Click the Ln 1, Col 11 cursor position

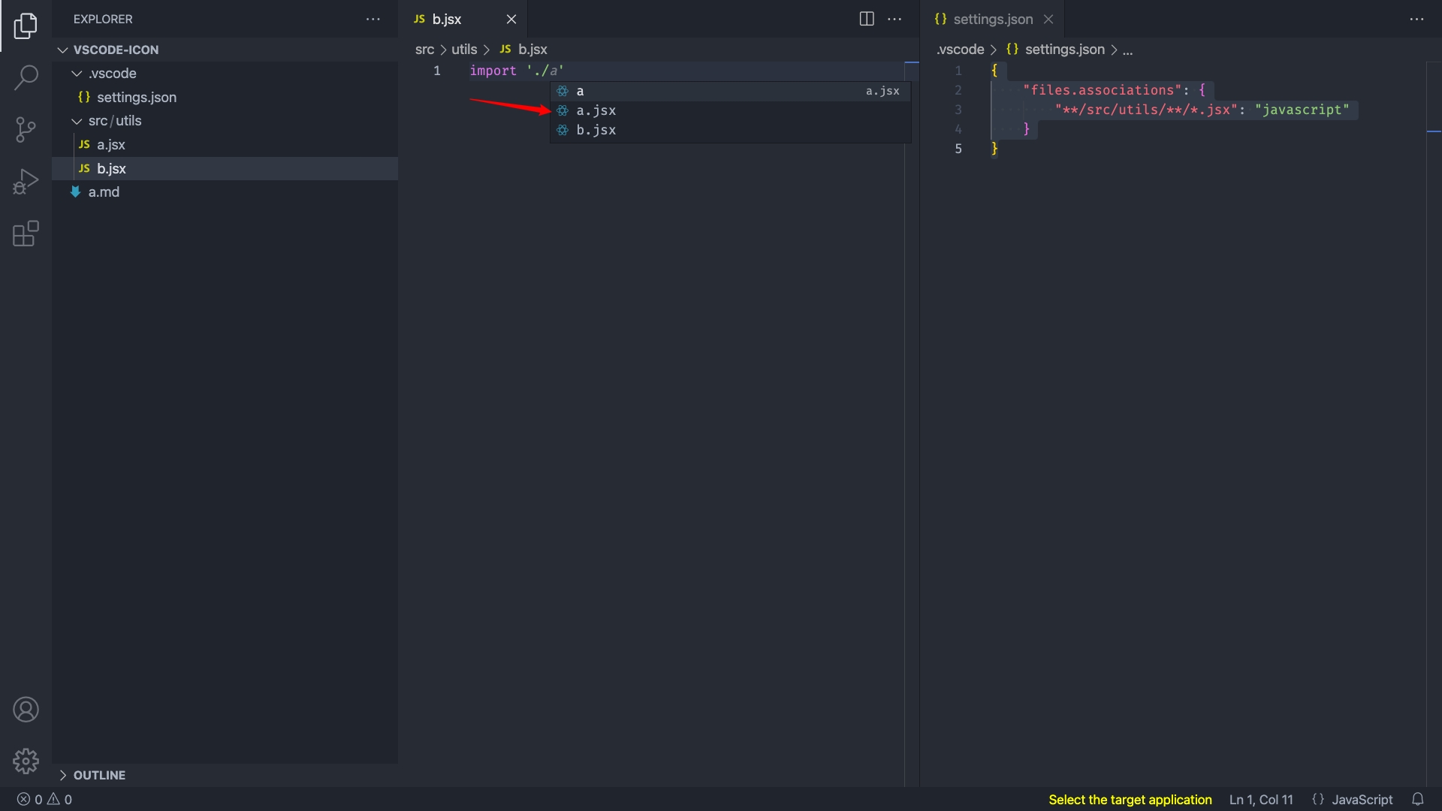[1261, 799]
